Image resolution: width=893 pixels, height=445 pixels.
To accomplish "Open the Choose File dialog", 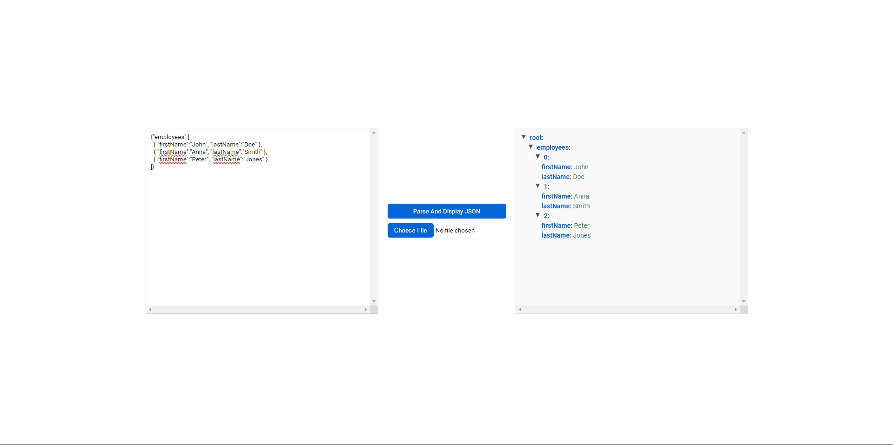I will pyautogui.click(x=410, y=230).
